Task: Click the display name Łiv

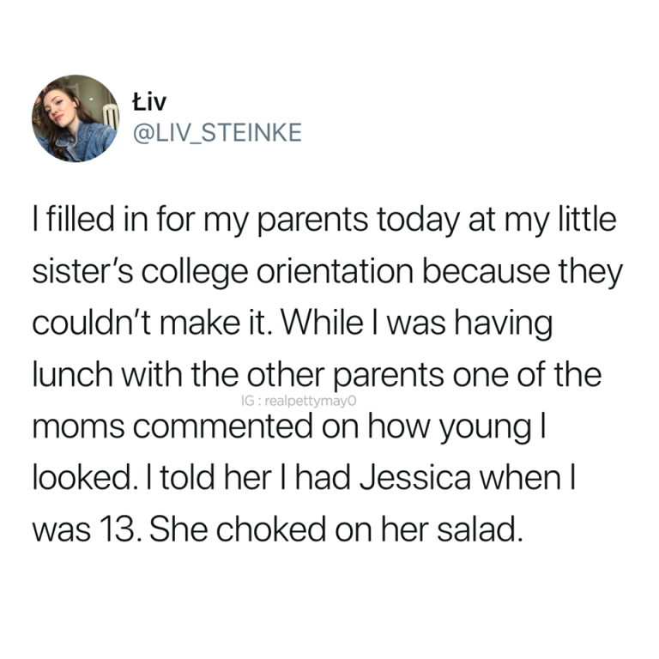Action: click(149, 101)
